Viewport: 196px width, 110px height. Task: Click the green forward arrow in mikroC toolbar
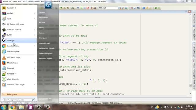[x=159, y=8]
